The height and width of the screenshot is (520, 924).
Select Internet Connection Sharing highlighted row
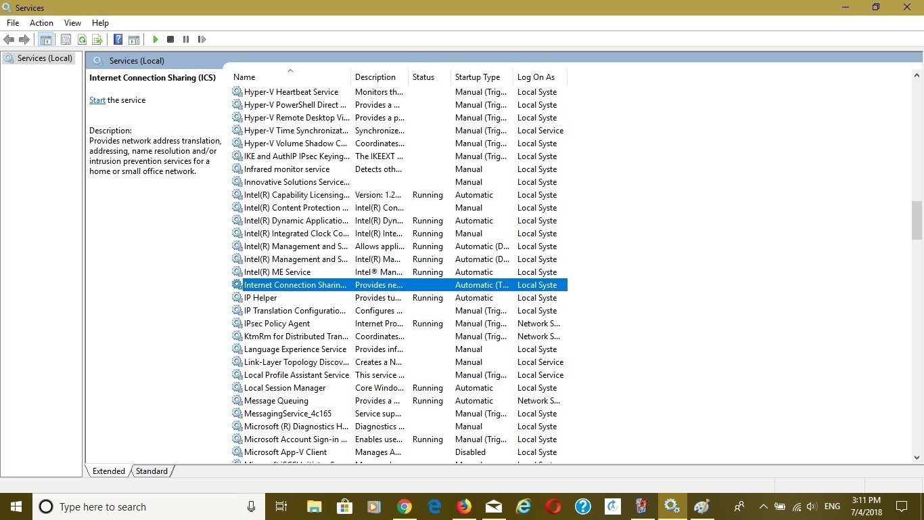[399, 285]
